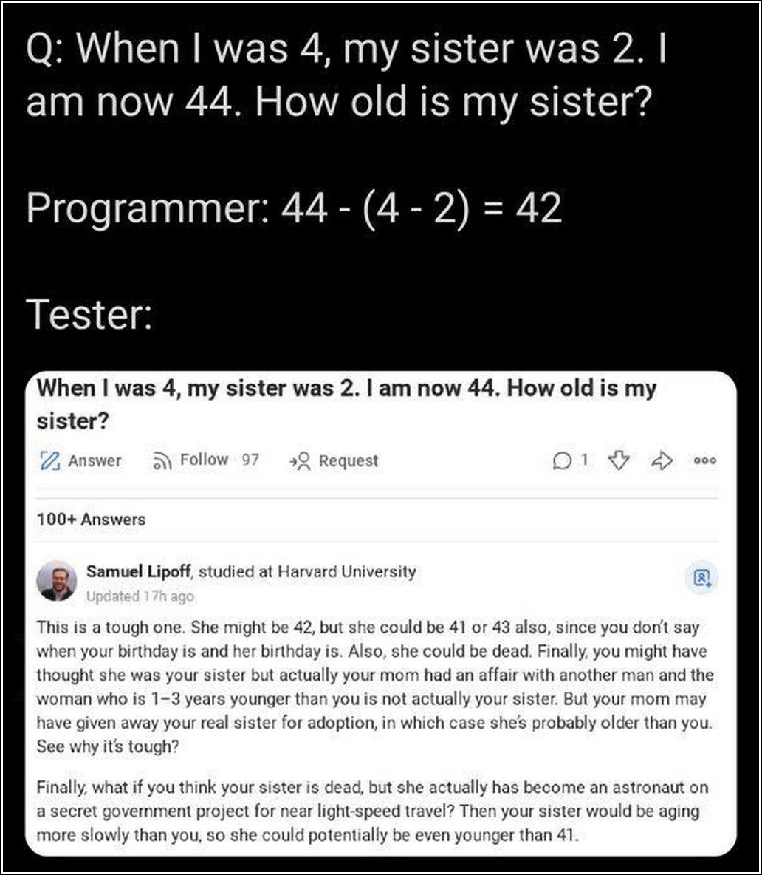762x875 pixels.
Task: Click the Follow text label
Action: click(x=204, y=460)
